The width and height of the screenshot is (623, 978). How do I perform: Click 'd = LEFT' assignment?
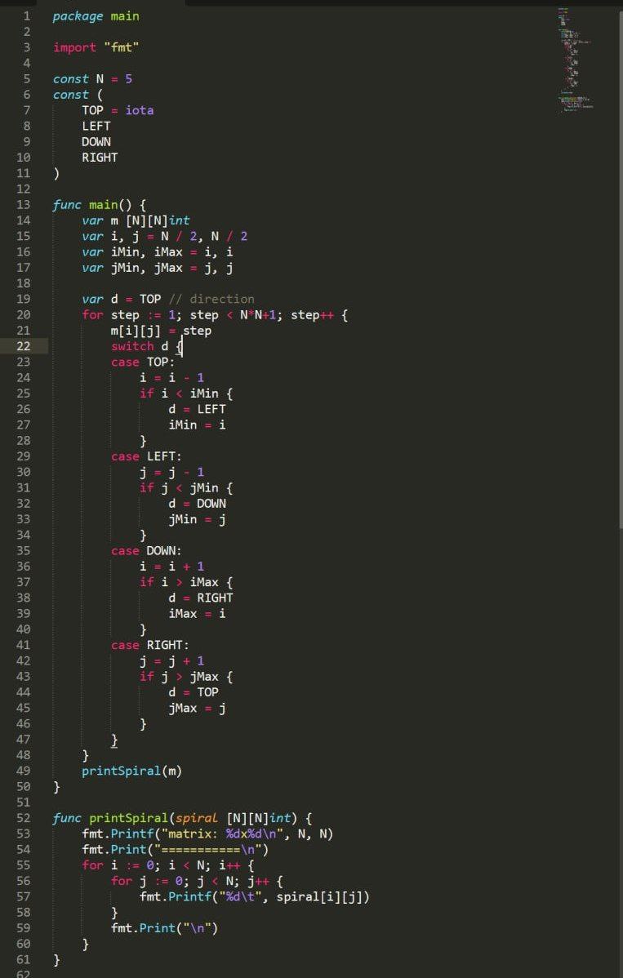(x=197, y=409)
